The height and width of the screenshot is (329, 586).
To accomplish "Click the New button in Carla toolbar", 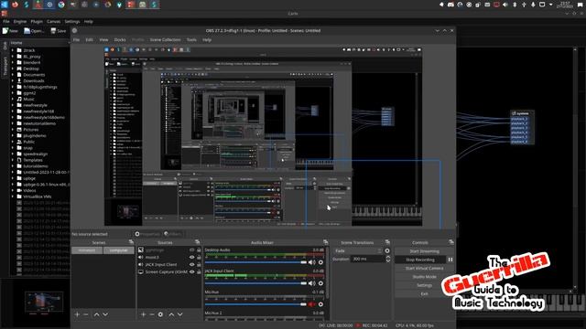I will [x=10, y=31].
